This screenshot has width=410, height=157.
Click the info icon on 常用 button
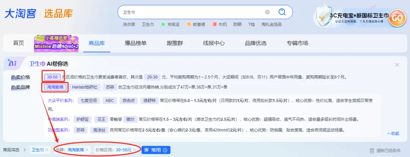tap(165, 150)
